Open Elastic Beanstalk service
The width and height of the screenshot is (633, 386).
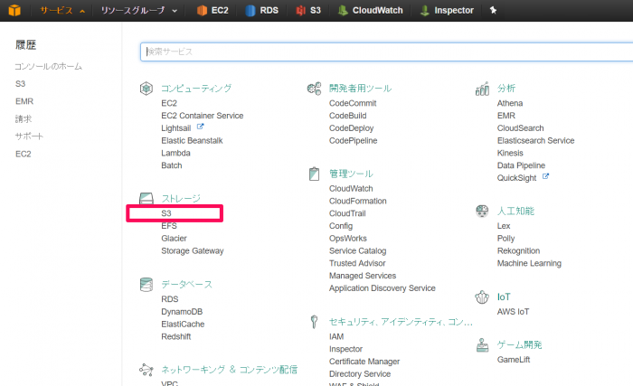click(x=192, y=140)
